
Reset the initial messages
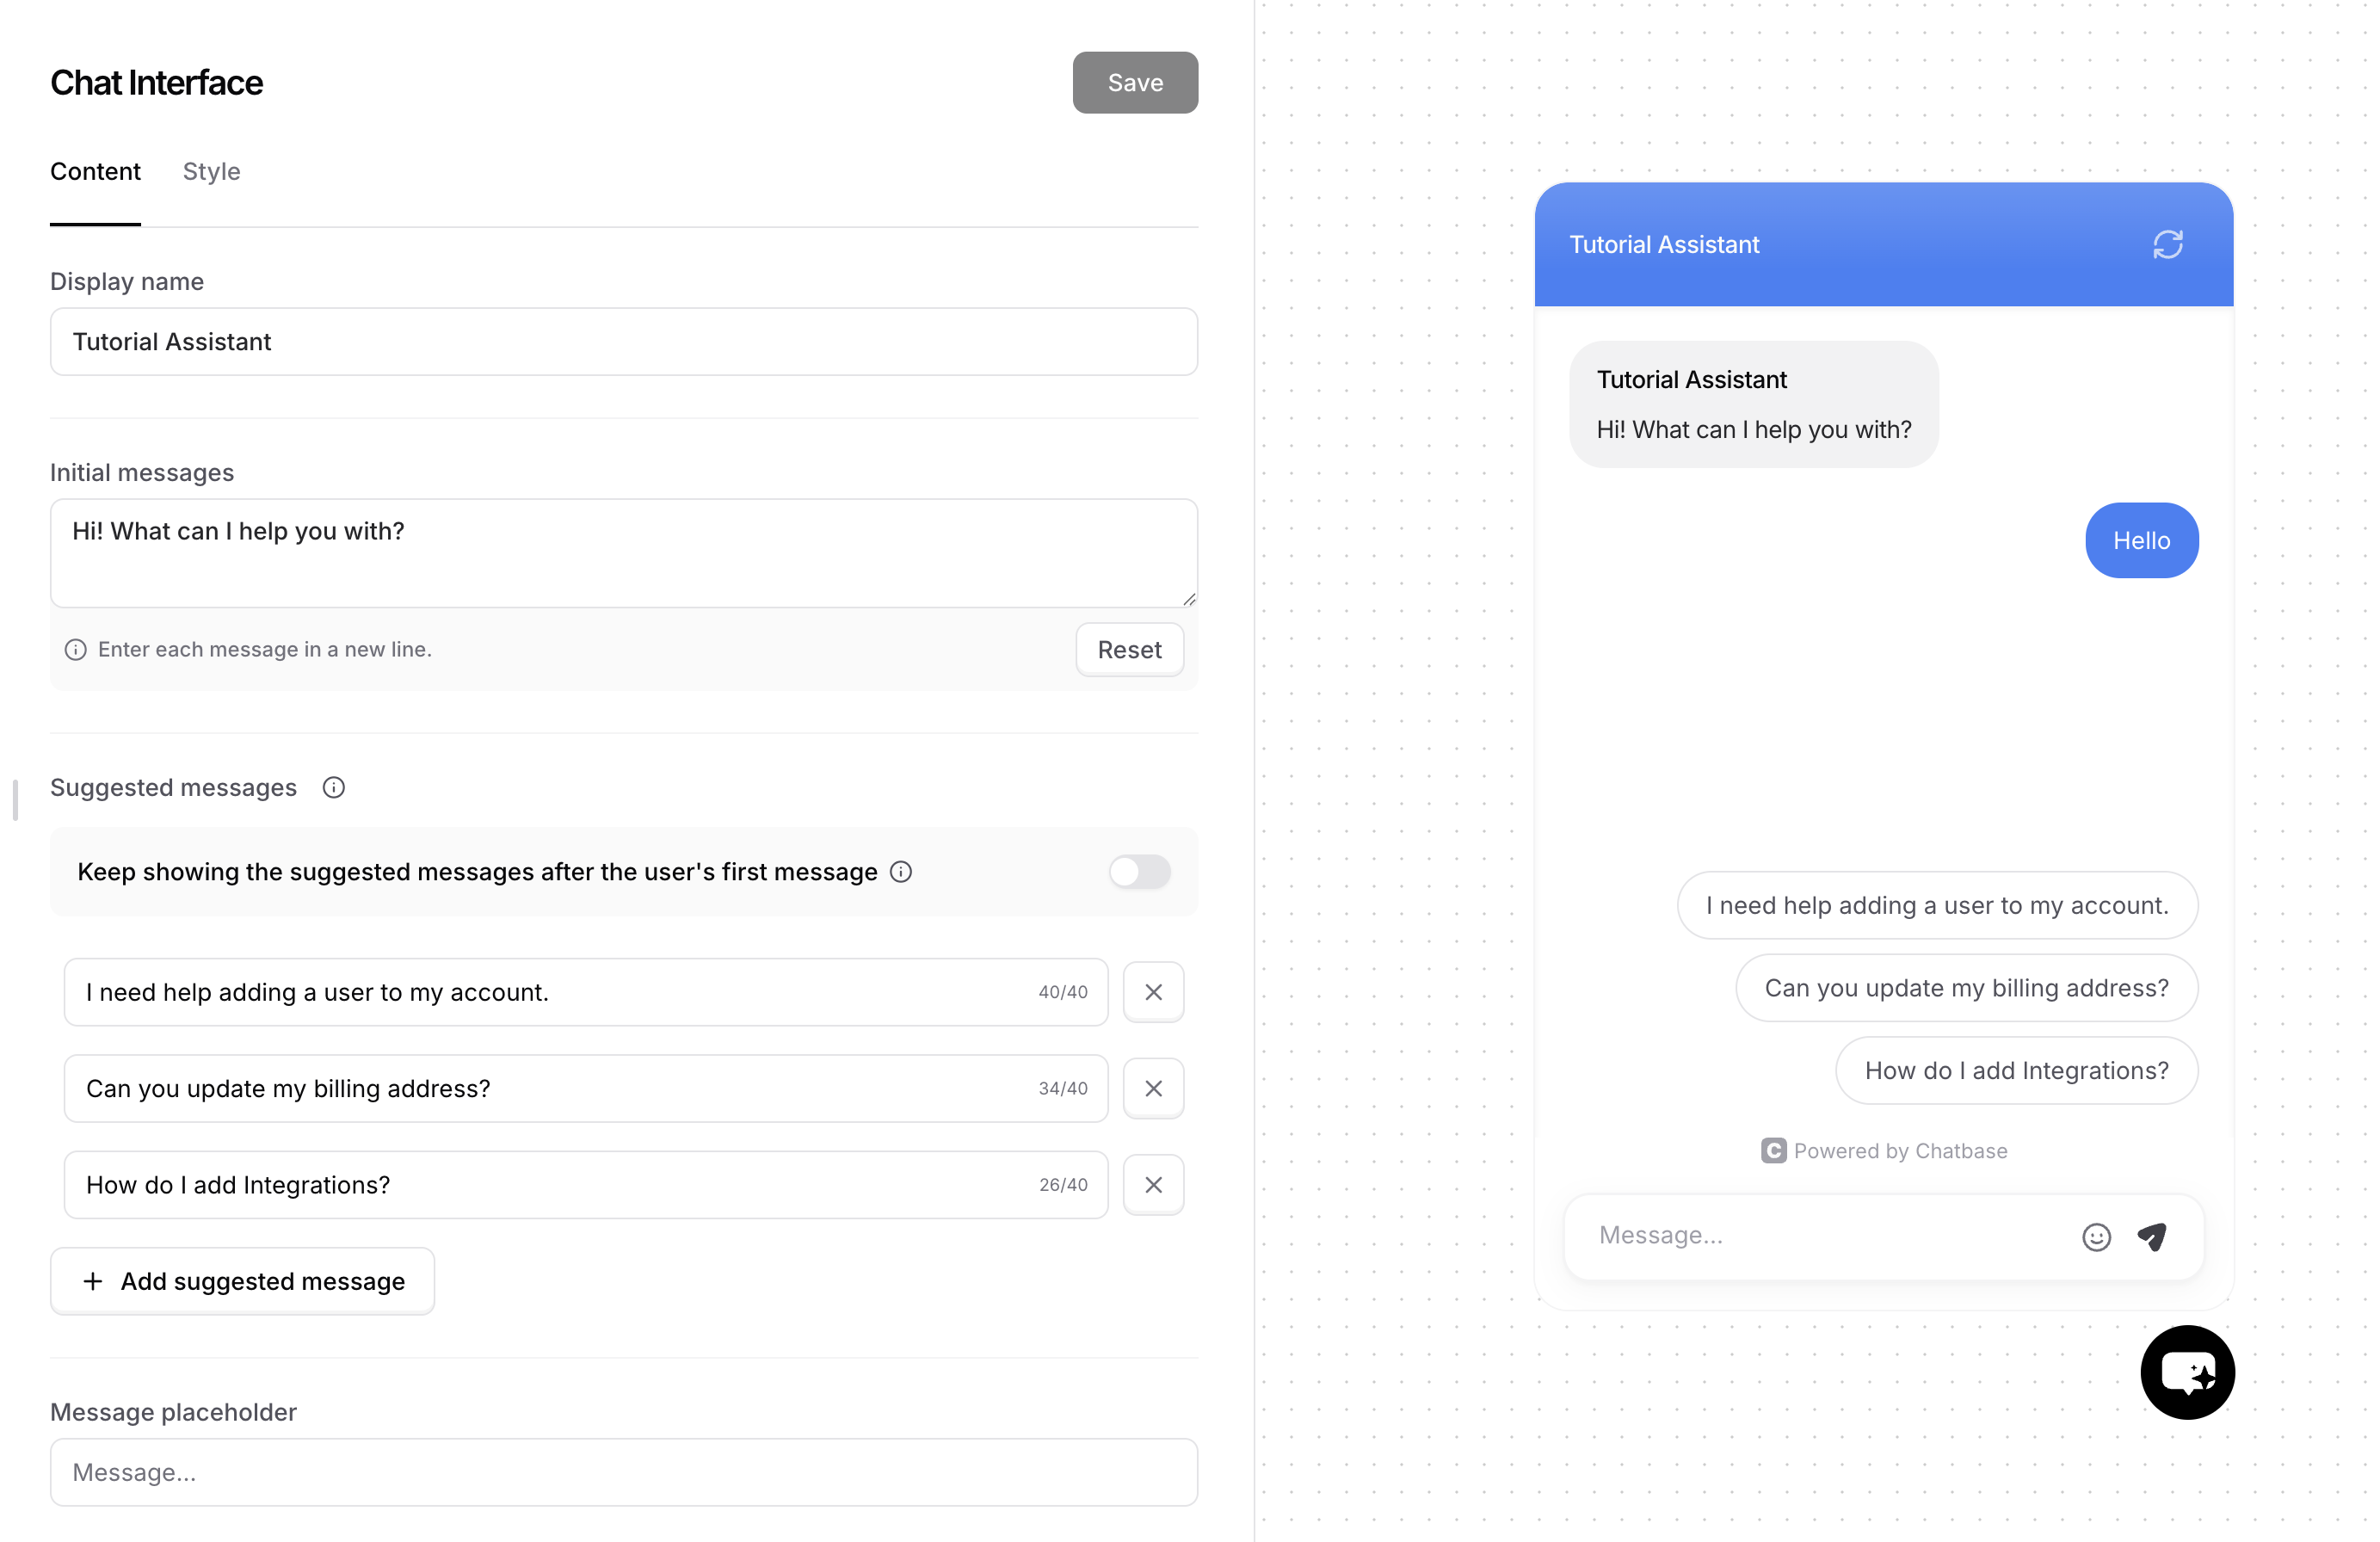pos(1129,650)
